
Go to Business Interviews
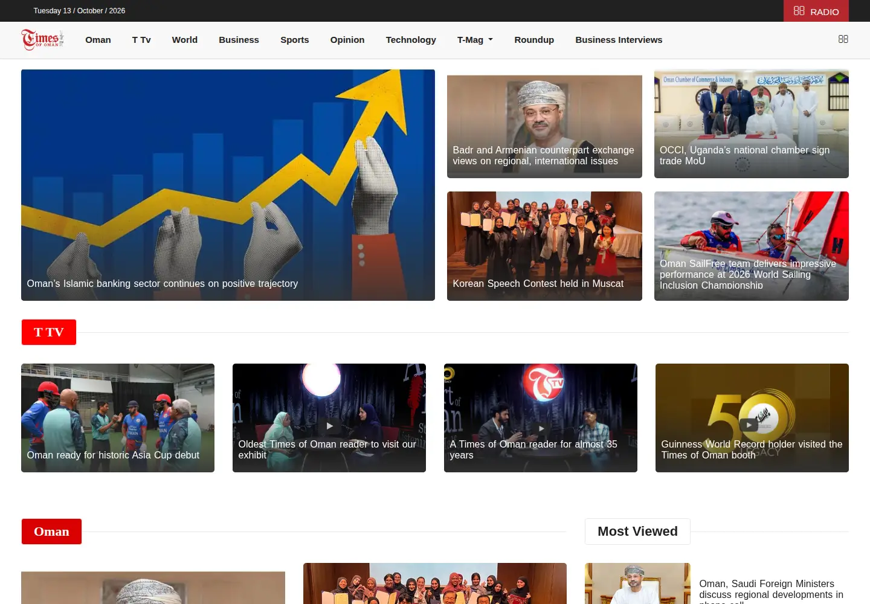[619, 40]
